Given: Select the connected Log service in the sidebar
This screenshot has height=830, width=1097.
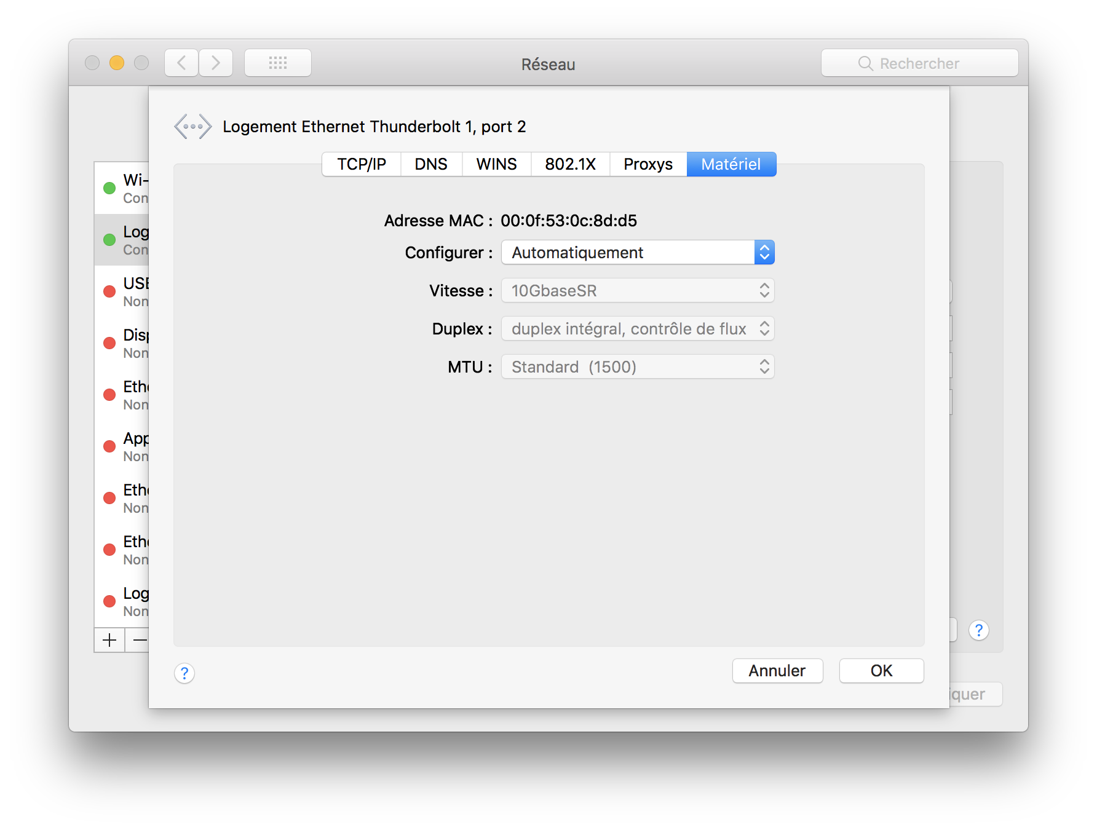Looking at the screenshot, I should coord(122,240).
